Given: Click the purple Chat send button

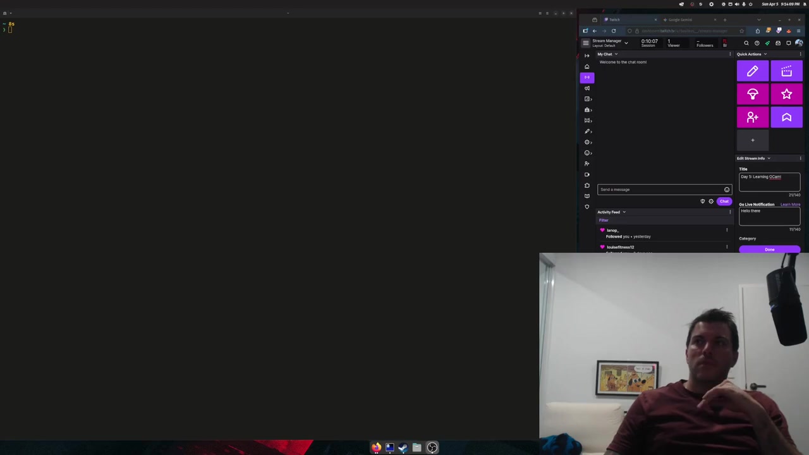Looking at the screenshot, I should tap(724, 202).
